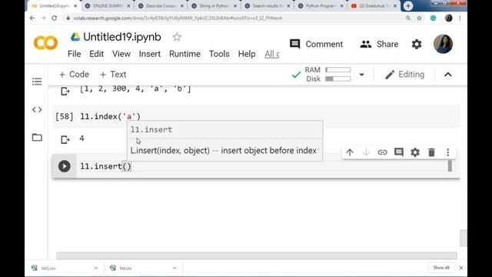The width and height of the screenshot is (492, 277).
Task: Click the vertical scrollbar thumb
Action: tap(464, 238)
